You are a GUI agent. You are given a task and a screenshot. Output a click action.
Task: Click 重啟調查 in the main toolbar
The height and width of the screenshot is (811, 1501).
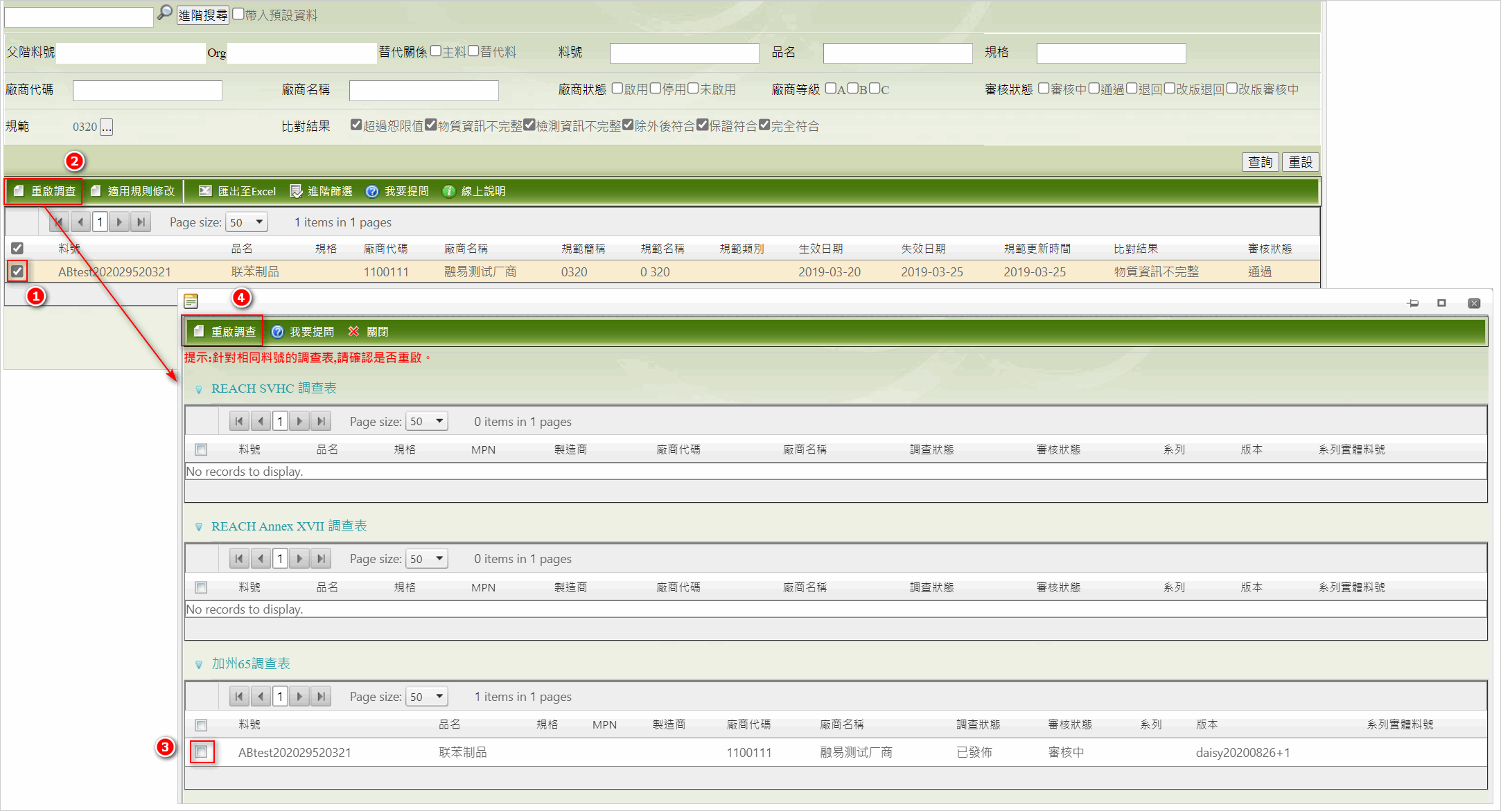pyautogui.click(x=44, y=191)
